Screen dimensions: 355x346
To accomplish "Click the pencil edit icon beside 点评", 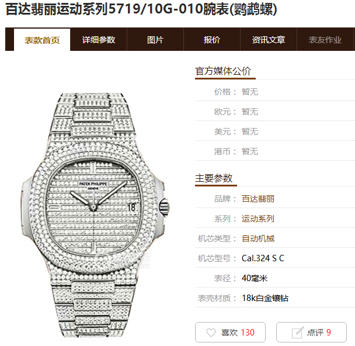I will (x=298, y=333).
